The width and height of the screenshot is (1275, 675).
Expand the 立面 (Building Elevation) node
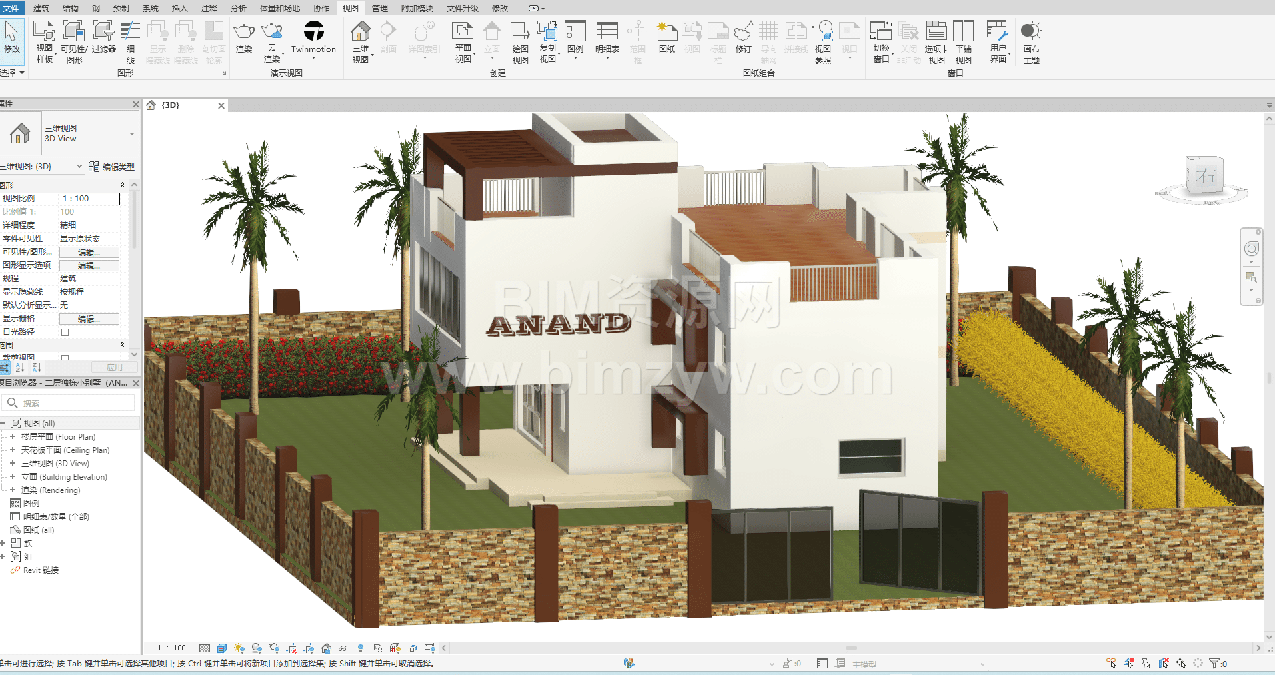pyautogui.click(x=12, y=477)
